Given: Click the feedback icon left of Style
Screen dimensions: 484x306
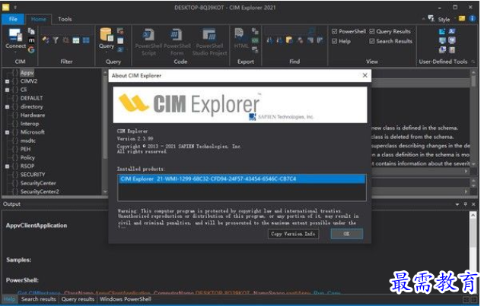Looking at the screenshot, I should pyautogui.click(x=431, y=18).
